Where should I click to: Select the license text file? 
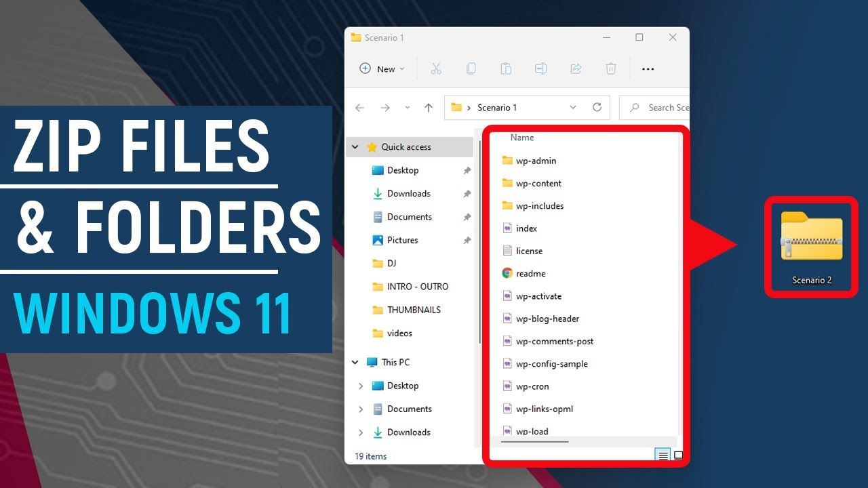pos(522,251)
